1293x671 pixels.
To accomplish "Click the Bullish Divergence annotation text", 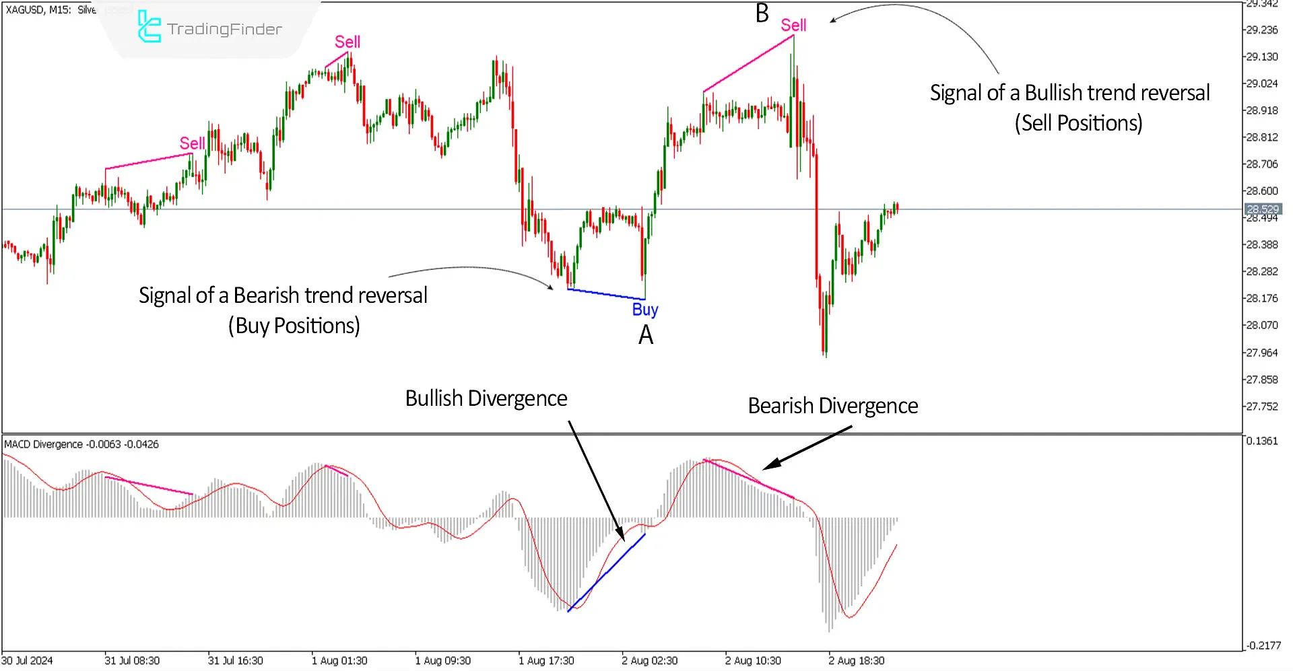I will tap(486, 398).
